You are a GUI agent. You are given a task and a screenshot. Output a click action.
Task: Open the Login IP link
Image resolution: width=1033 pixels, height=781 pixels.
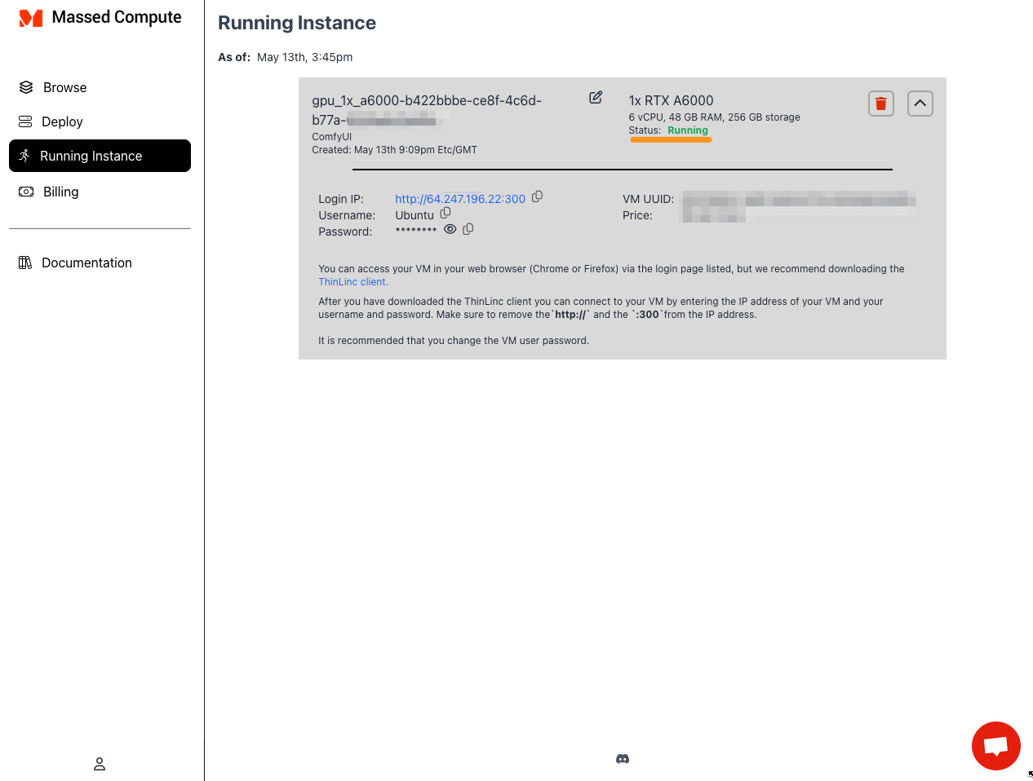(460, 199)
